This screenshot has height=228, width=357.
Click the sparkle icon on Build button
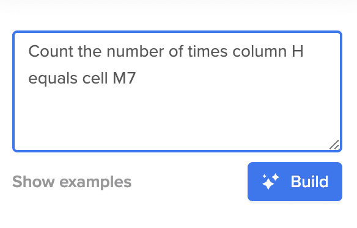click(x=270, y=181)
